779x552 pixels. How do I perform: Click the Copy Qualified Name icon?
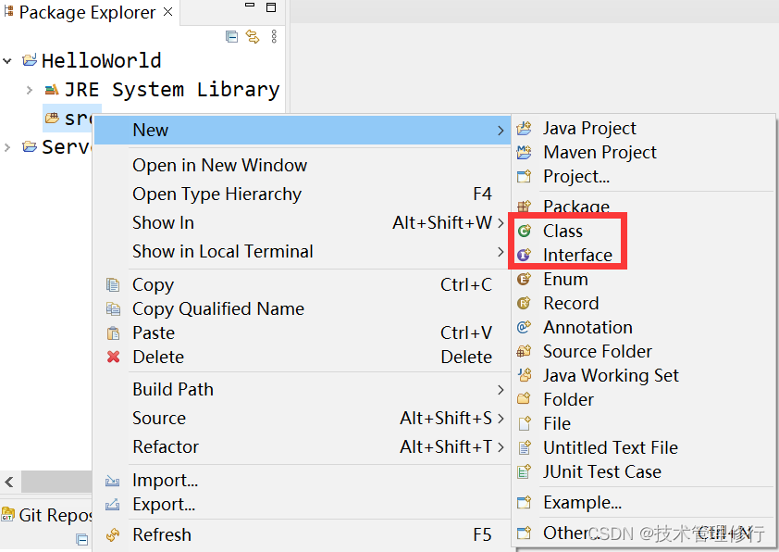pyautogui.click(x=113, y=308)
